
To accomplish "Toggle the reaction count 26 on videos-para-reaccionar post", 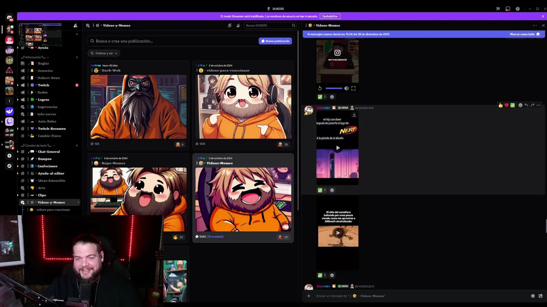I will [x=283, y=144].
